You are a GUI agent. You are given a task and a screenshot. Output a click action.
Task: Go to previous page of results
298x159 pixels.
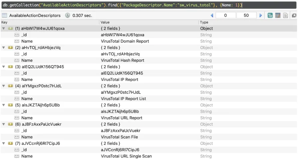point(212,15)
